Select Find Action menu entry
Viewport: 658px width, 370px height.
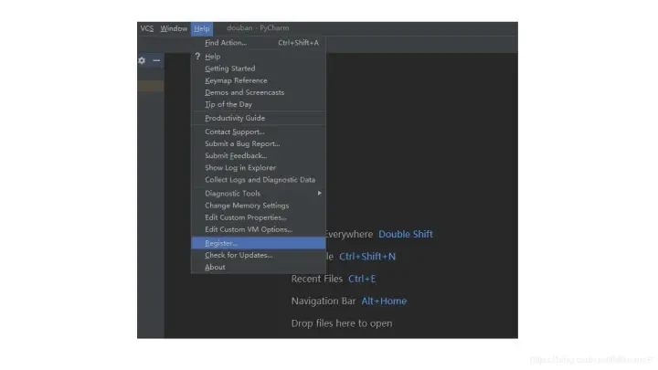tap(226, 43)
